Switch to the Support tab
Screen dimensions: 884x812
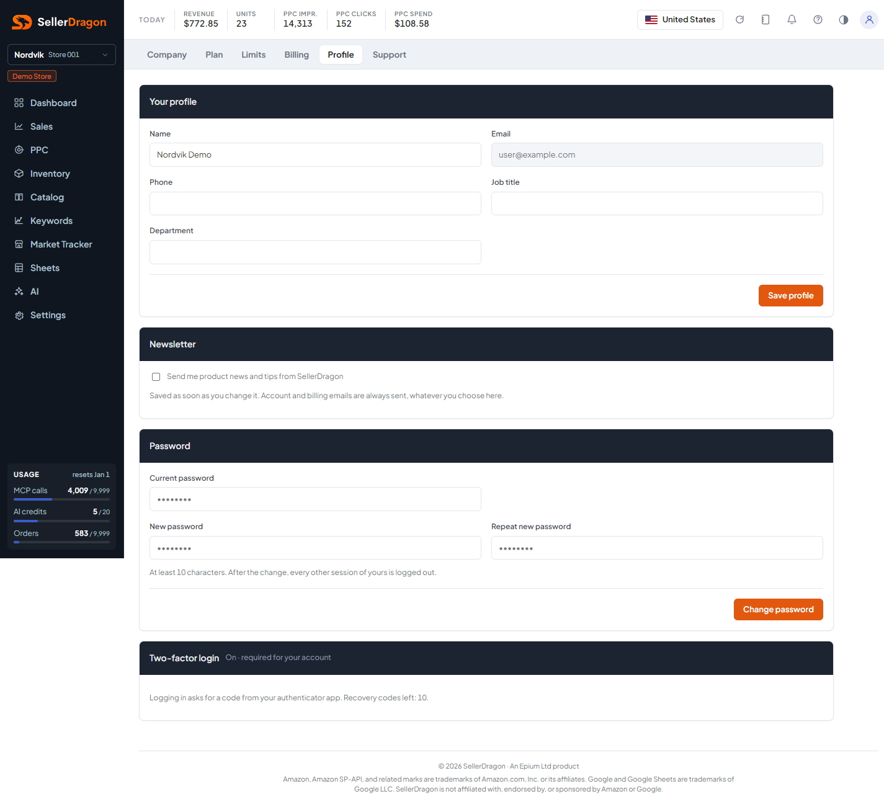tap(390, 55)
